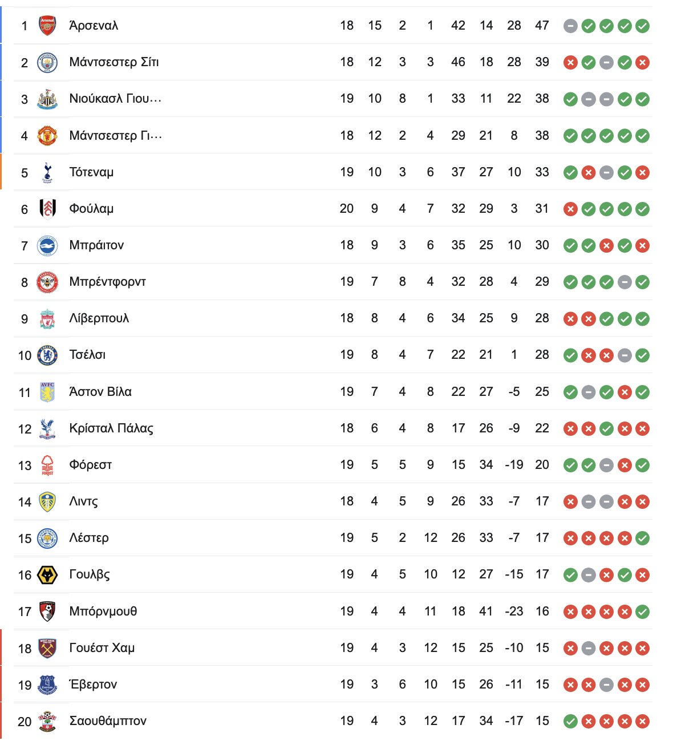Select the Newcastle United crest icon
This screenshot has height=745, width=673.
click(47, 99)
